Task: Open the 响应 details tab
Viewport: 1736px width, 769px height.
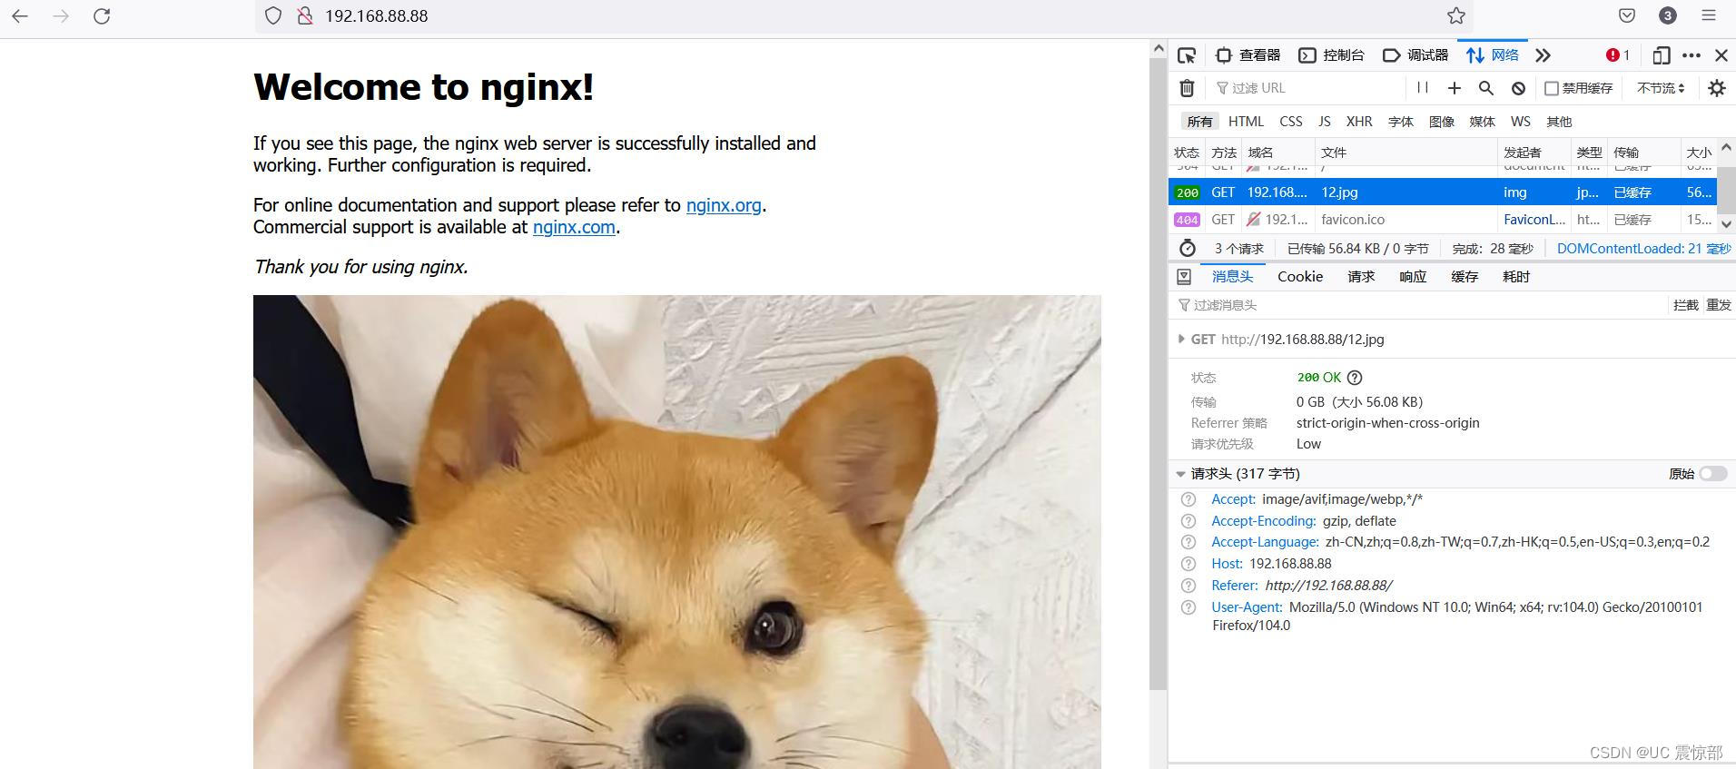Action: tap(1413, 276)
